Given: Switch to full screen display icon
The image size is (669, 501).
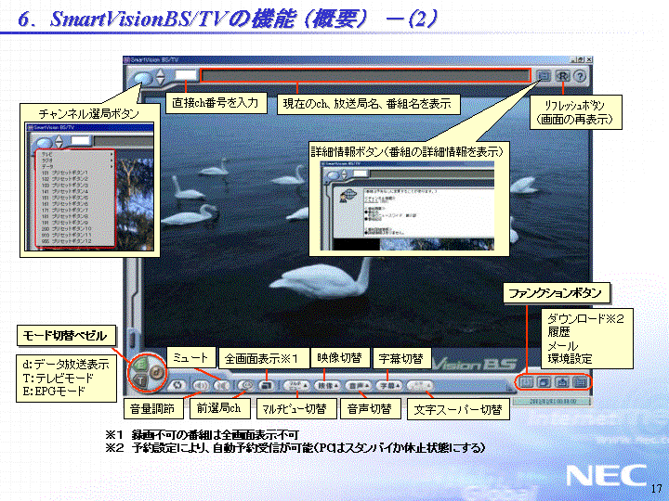Looking at the screenshot, I should pos(267,385).
